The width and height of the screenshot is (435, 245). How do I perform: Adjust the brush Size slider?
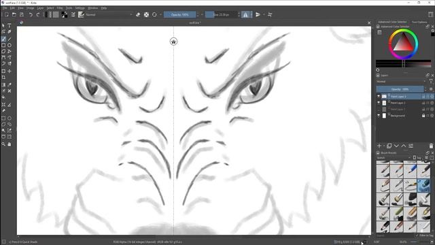click(222, 15)
